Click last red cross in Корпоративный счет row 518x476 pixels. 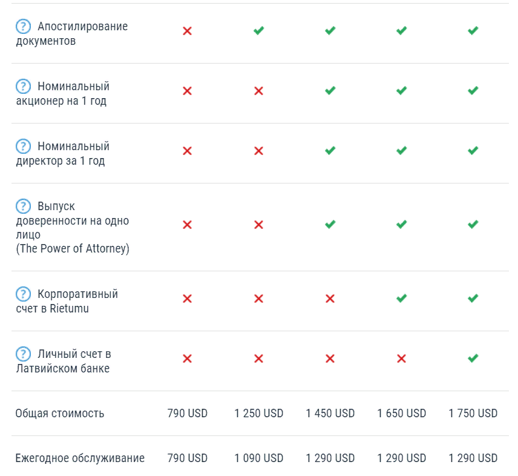click(x=330, y=299)
